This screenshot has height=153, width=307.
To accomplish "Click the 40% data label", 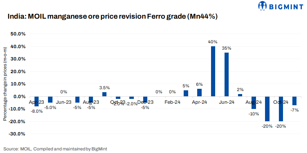I will click(x=213, y=42).
